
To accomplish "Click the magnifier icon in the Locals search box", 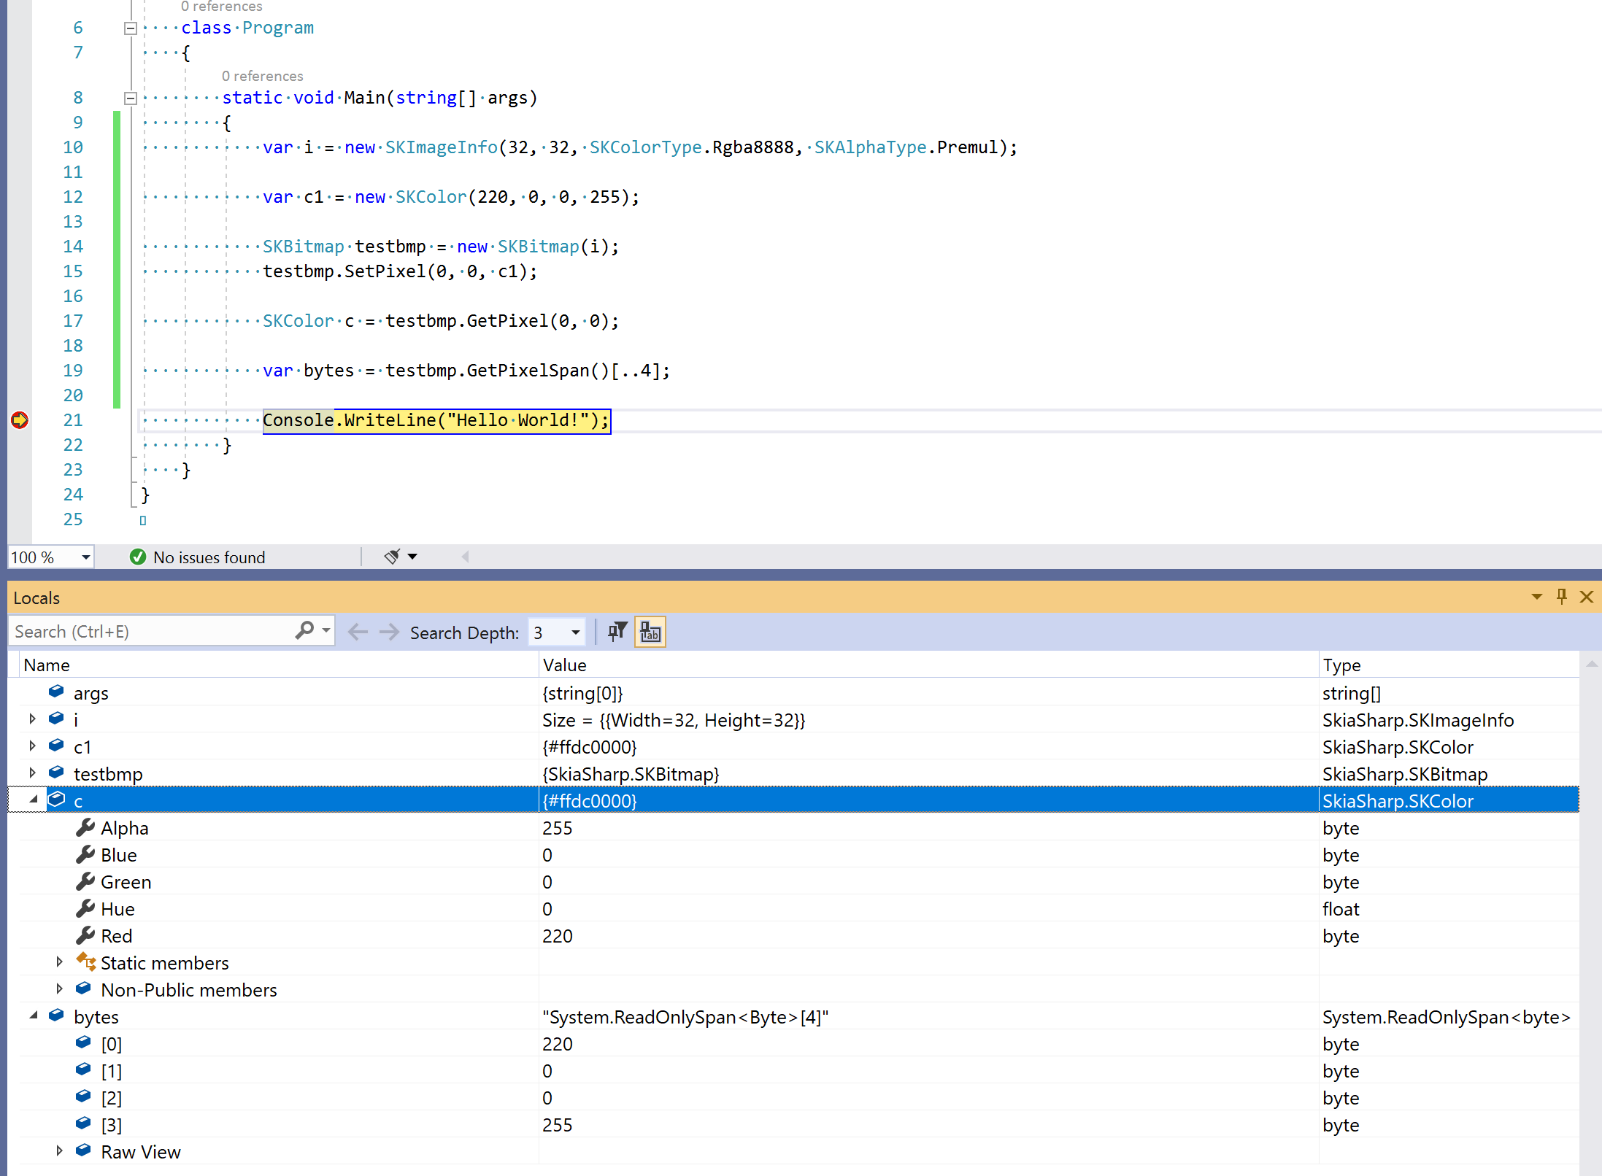I will click(x=305, y=630).
